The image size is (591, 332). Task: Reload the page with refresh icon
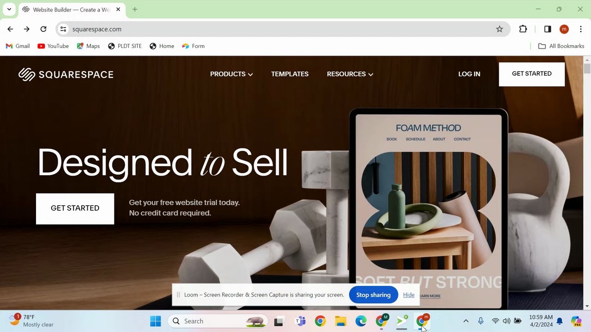tap(43, 29)
